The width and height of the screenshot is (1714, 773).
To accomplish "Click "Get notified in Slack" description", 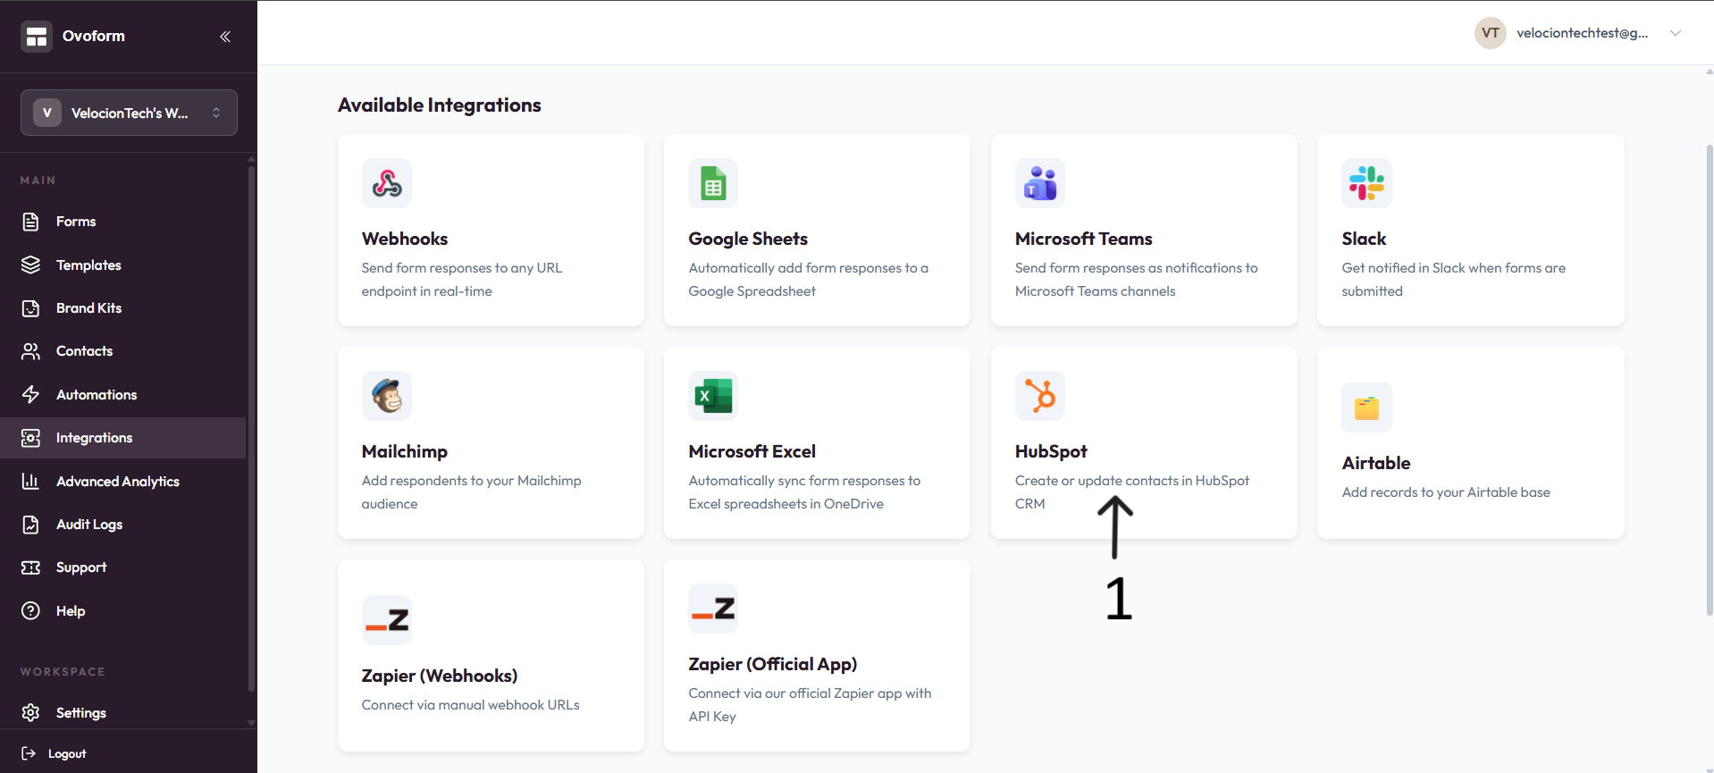I will (1453, 280).
